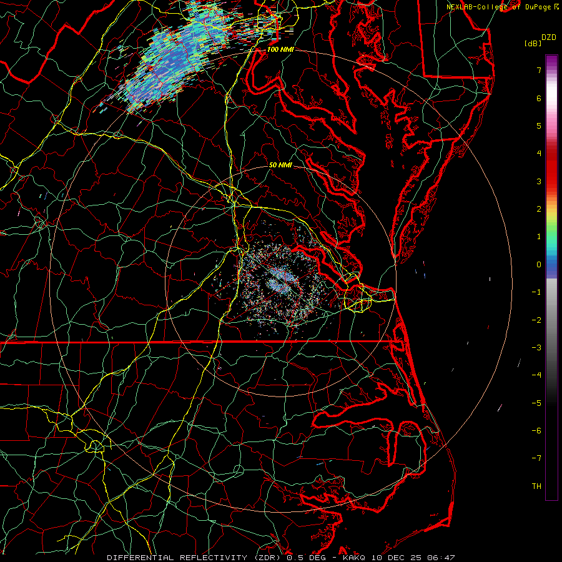Click the -4 value on color scale
The image size is (562, 562).
pyautogui.click(x=536, y=375)
